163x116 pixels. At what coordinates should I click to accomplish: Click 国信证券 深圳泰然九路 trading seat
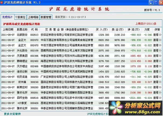tap(67, 82)
